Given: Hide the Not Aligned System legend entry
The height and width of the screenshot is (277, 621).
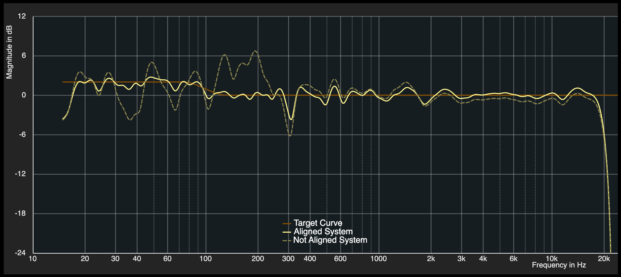Looking at the screenshot, I should (330, 240).
